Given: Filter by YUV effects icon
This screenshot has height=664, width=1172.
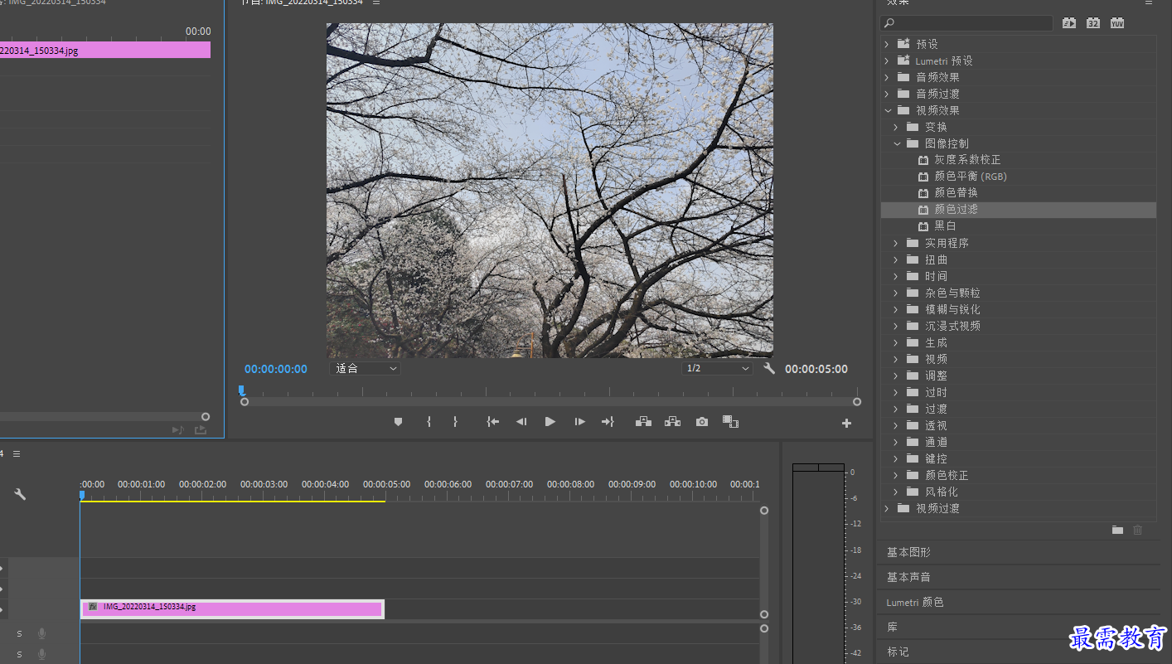Looking at the screenshot, I should pyautogui.click(x=1117, y=23).
